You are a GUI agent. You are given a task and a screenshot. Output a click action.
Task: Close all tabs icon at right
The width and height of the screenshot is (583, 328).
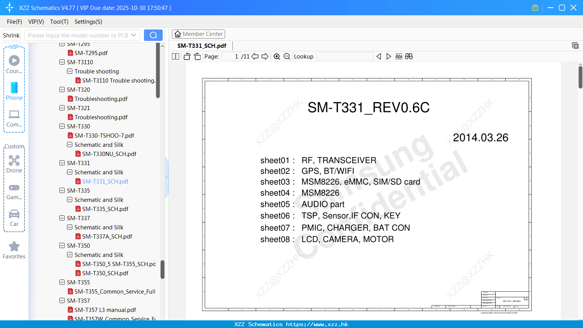[575, 45]
